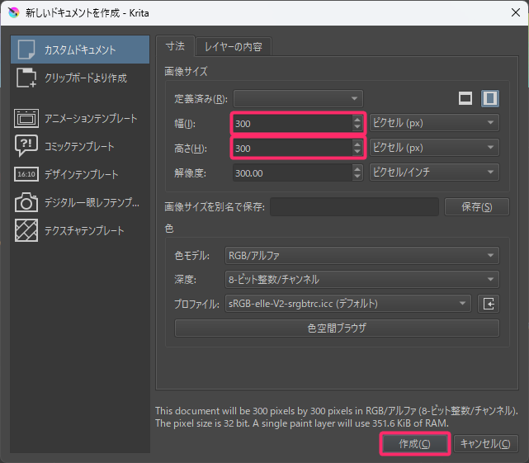
Task: Open デザインテンプレート in the sidebar
Action: (80, 174)
